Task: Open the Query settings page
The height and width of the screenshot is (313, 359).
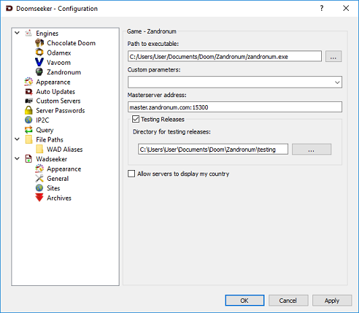Action: [x=45, y=130]
